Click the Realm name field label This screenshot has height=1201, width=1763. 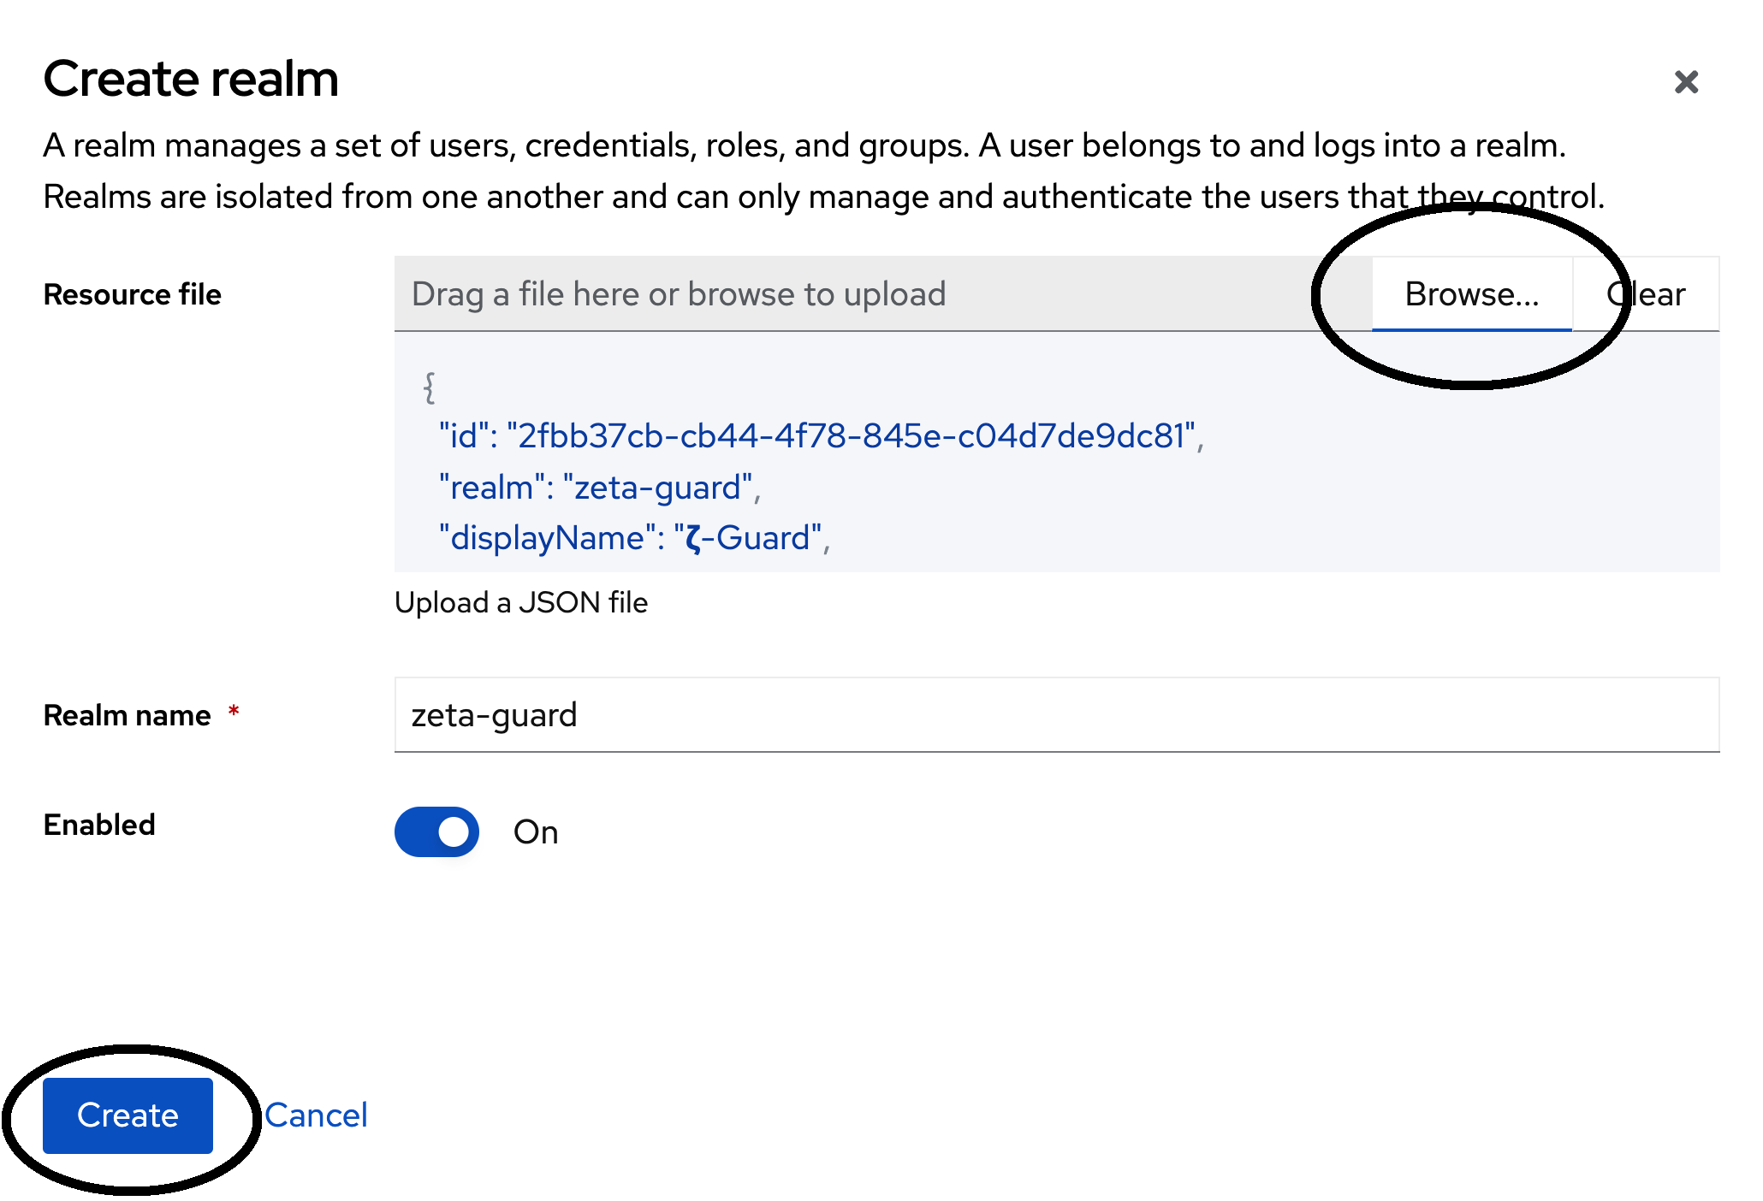coord(127,715)
